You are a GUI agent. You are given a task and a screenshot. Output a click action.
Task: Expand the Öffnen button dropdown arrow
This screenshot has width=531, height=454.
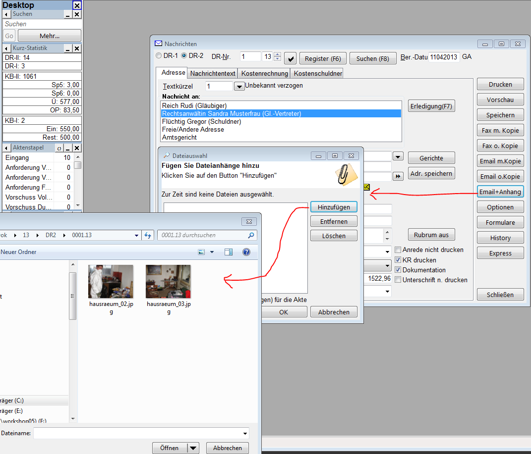pos(193,448)
